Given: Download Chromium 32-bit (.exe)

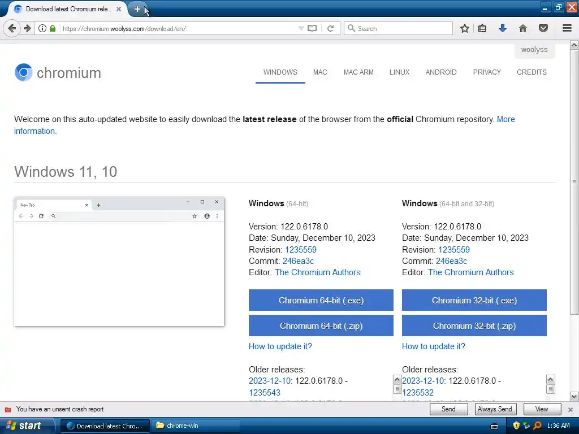Looking at the screenshot, I should tap(474, 301).
